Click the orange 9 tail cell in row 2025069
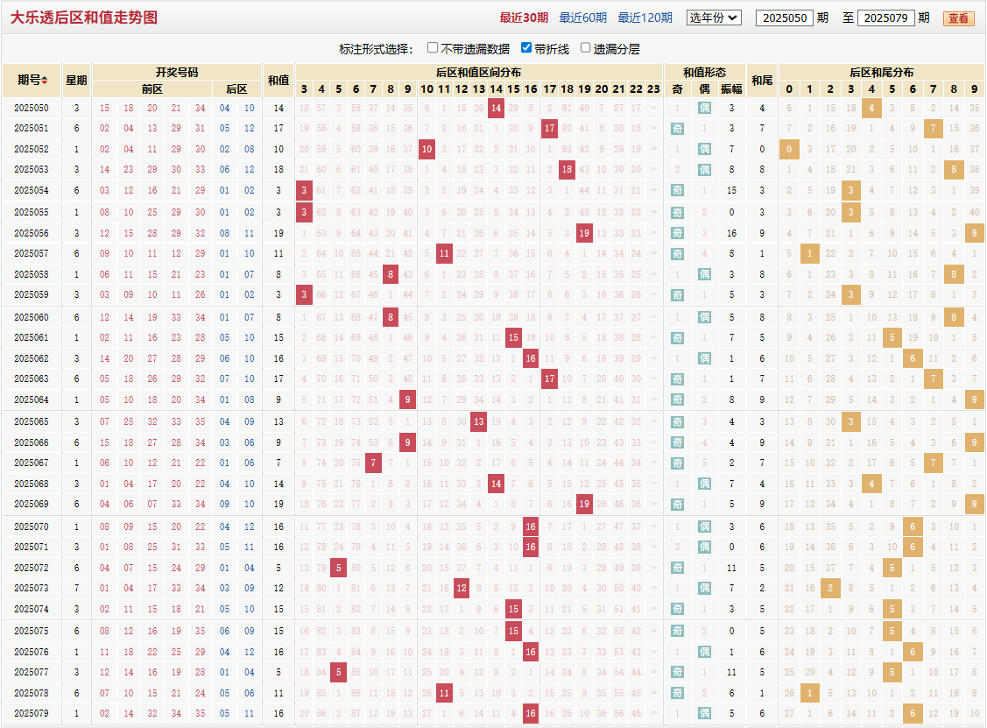This screenshot has width=987, height=728. point(975,504)
